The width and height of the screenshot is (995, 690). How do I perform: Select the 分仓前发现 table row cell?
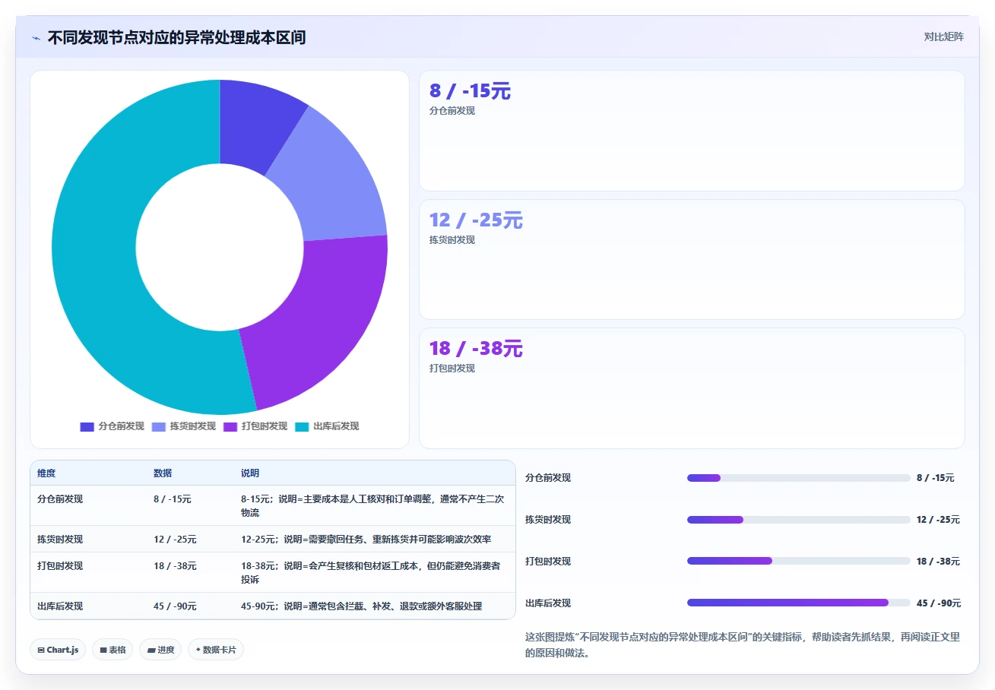[x=60, y=499]
